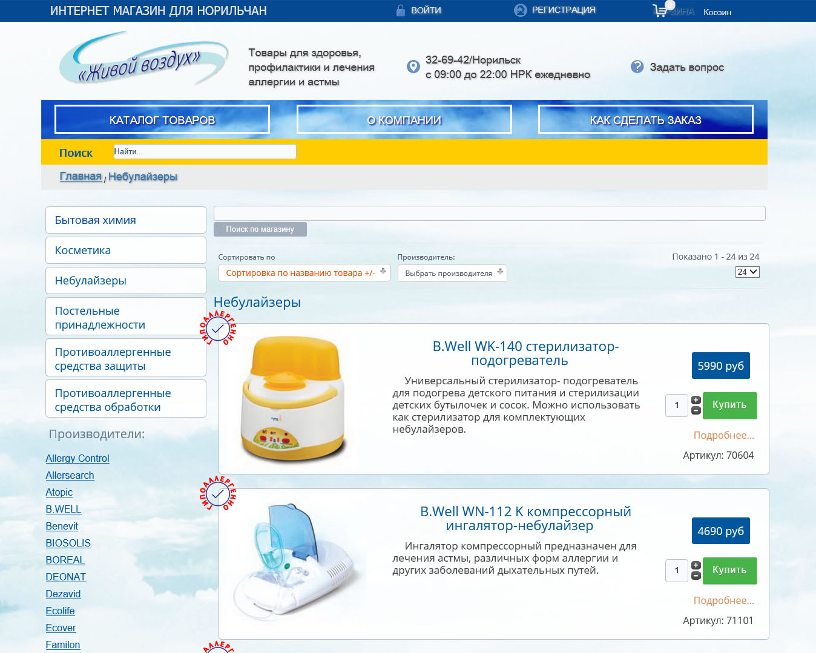Click the phone number 32-69-42/Норильск
The image size is (816, 653).
pos(473,60)
